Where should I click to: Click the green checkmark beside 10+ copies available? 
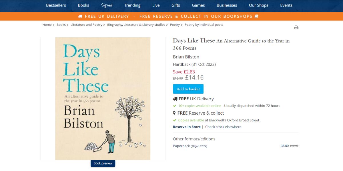[174, 106]
